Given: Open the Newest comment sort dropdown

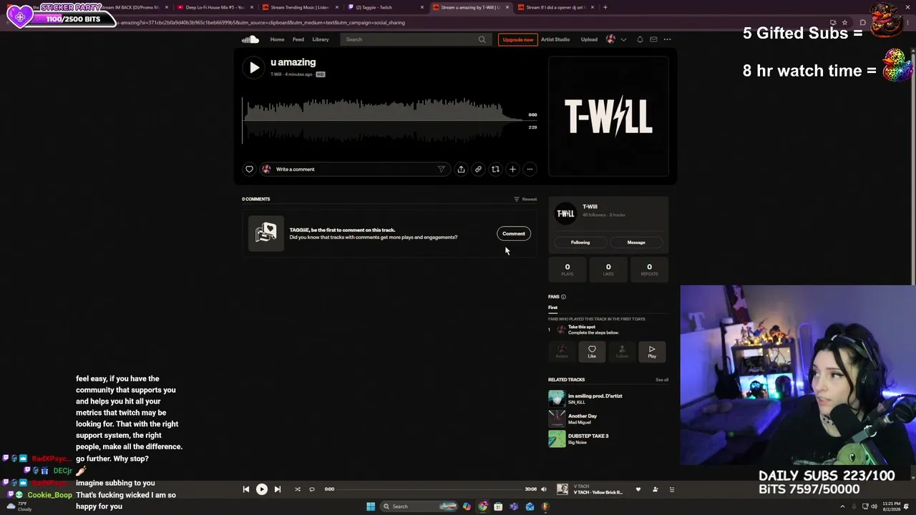Looking at the screenshot, I should pos(525,199).
